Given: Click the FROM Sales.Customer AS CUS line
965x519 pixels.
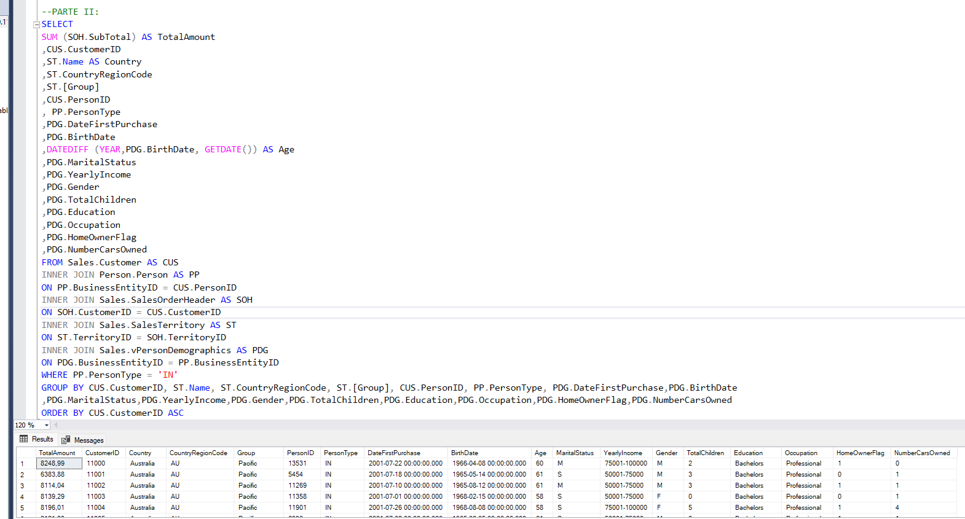Looking at the screenshot, I should (x=110, y=262).
